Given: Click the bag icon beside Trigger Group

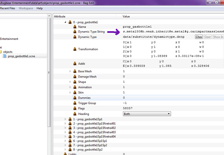Looking at the screenshot, I should point(75,103).
